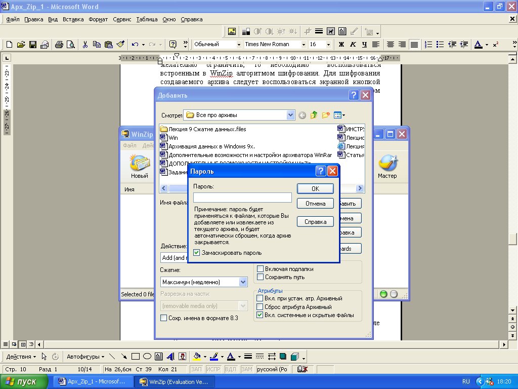Click the Italic К formatting icon
This screenshot has height=389, width=518.
353,45
